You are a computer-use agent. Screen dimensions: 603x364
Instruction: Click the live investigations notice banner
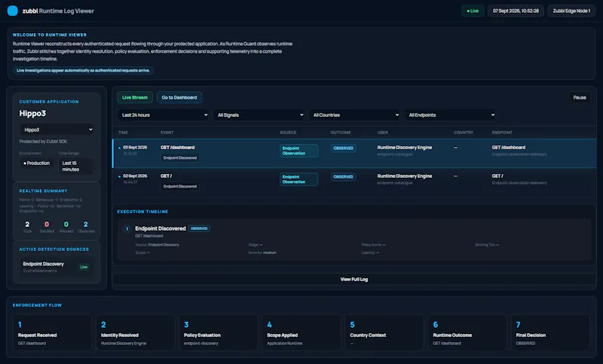83,70
